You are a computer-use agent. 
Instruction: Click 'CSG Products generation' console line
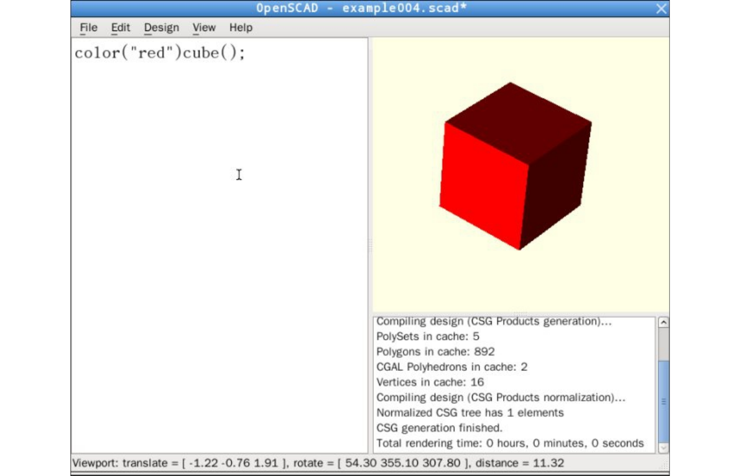[x=494, y=322]
